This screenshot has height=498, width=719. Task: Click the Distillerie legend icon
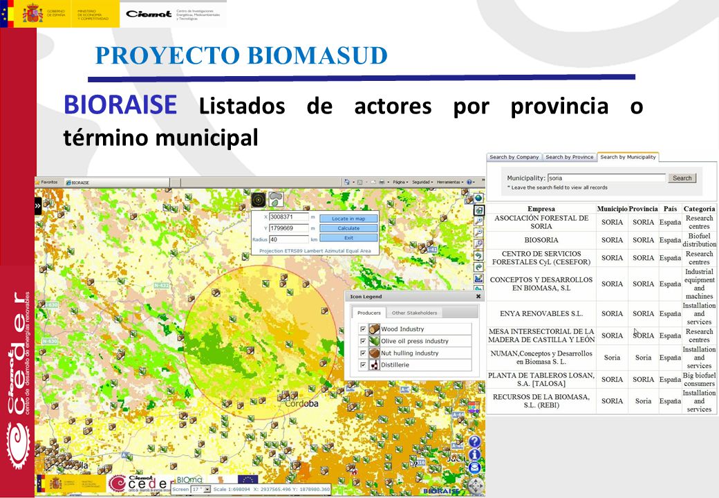pos(374,365)
